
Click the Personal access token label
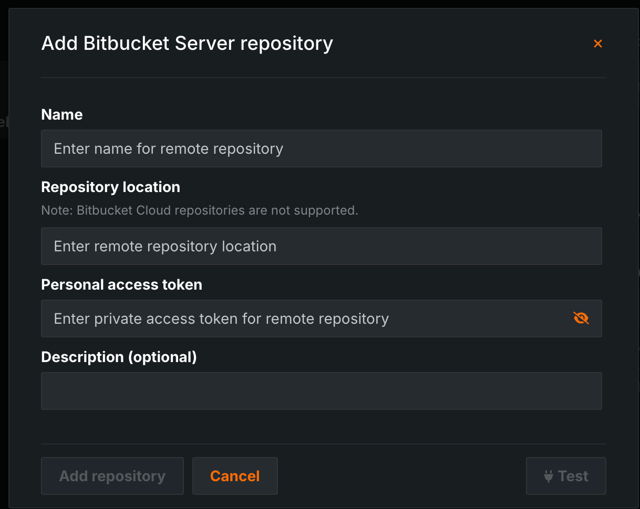pyautogui.click(x=121, y=284)
